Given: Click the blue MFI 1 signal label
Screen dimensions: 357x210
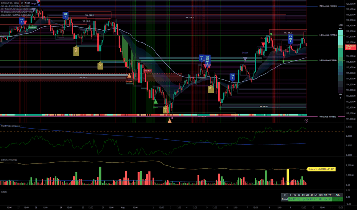Looking at the screenshot, I should (x=66, y=15).
